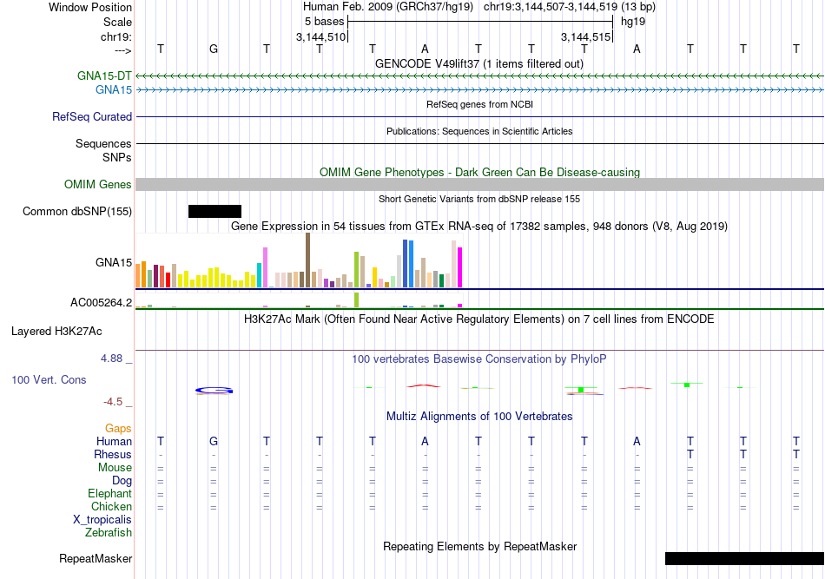Click the blue G PhyloP conservation logo
This screenshot has height=579, width=825.
click(214, 391)
